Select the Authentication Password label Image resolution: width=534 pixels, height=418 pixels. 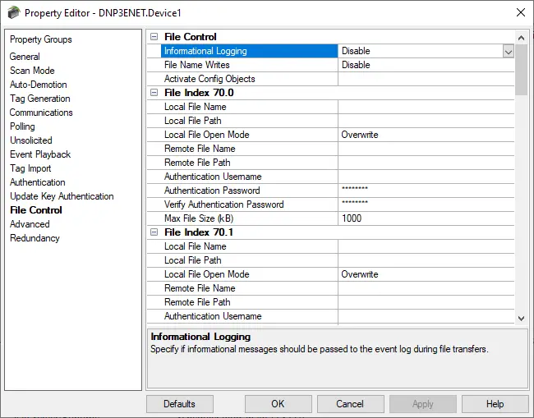point(212,191)
